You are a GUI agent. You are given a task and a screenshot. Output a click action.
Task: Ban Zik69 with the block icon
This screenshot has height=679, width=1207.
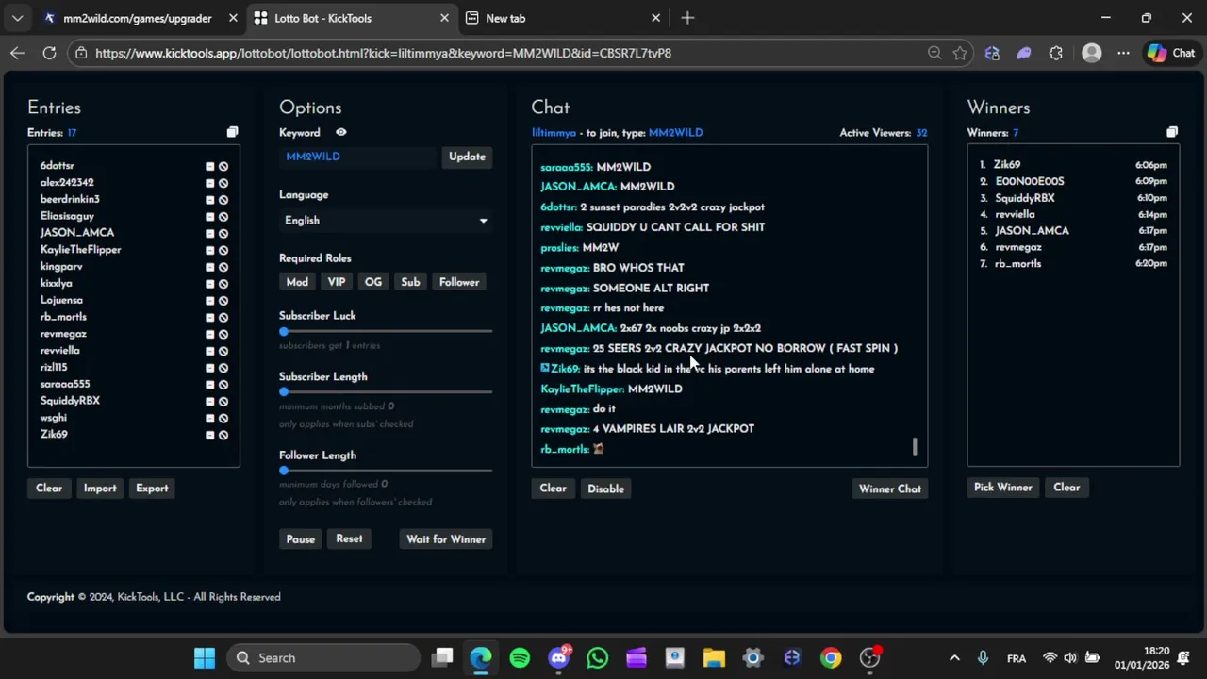223,435
